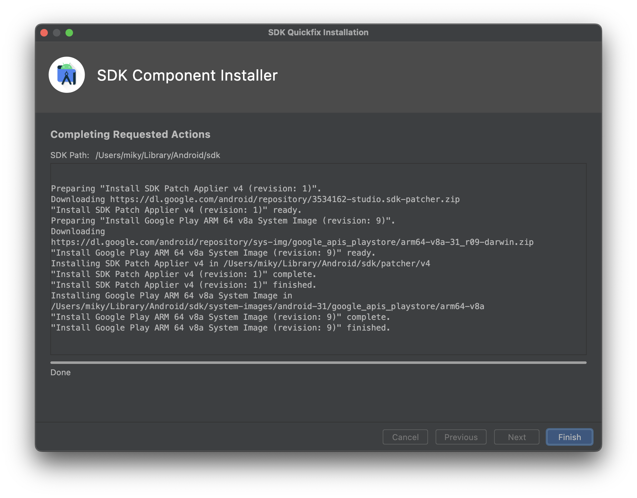
Task: Click the Previous button
Action: pyautogui.click(x=461, y=437)
